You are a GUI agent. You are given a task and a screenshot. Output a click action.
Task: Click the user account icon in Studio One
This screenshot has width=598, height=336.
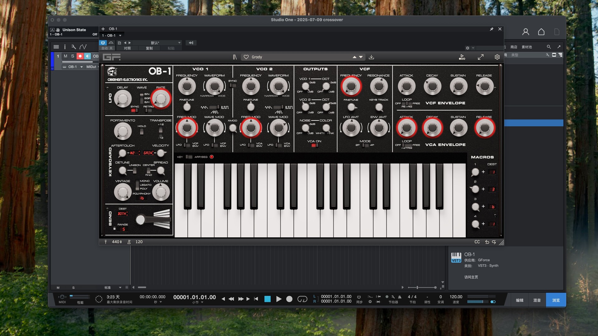click(x=526, y=32)
